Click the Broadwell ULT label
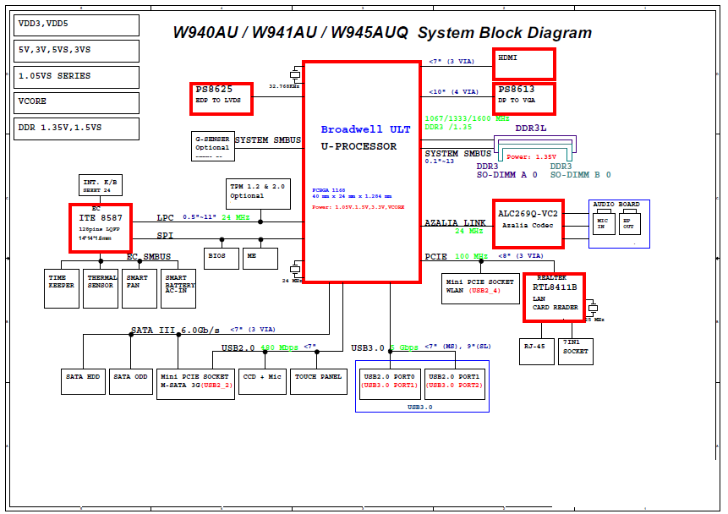This screenshot has height=514, width=728. tap(365, 129)
